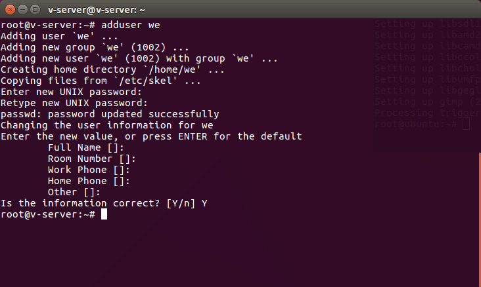Click the 'Work Phone []:' line
This screenshot has width=481, height=287.
89,170
